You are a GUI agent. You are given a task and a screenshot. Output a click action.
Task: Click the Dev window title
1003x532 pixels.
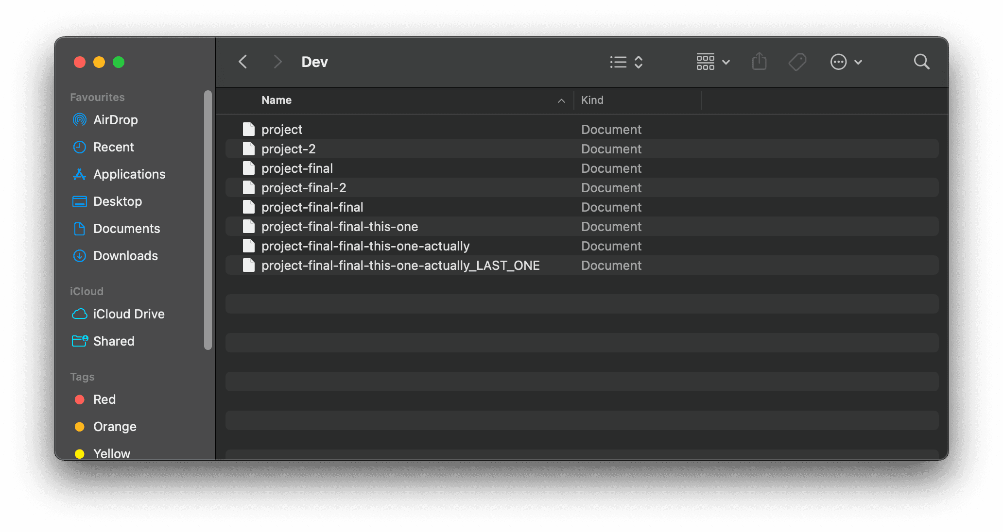click(x=314, y=62)
